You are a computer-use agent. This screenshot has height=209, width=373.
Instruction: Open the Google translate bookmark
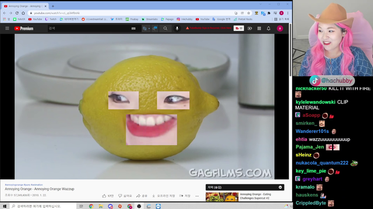coord(221,19)
